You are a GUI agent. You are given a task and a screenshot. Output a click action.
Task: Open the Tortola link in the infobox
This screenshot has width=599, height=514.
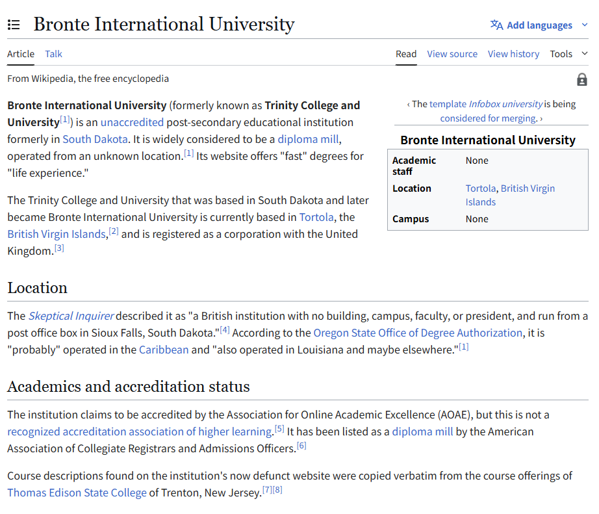click(x=481, y=188)
